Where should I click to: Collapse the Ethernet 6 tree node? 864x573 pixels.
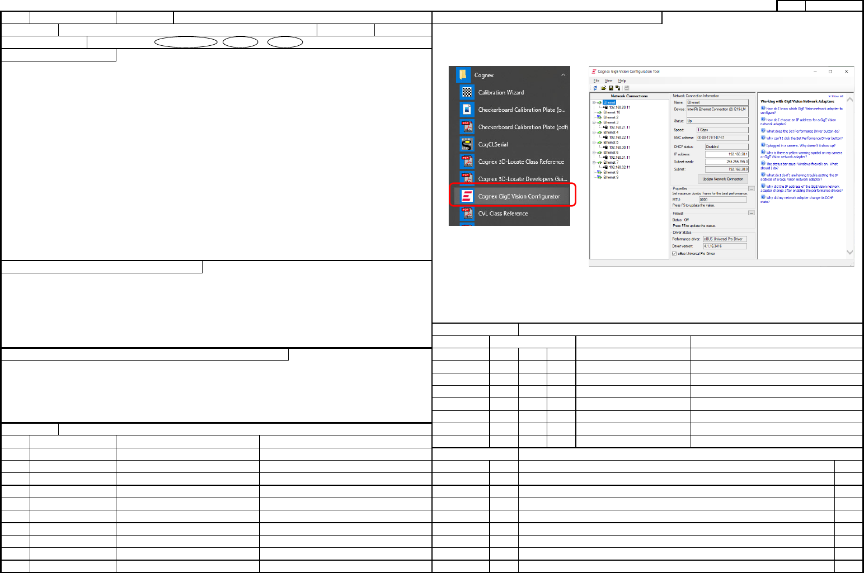pyautogui.click(x=594, y=153)
